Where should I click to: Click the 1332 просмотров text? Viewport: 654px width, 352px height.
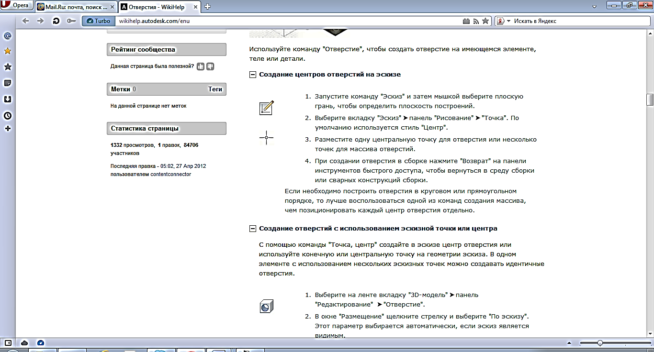(x=132, y=145)
